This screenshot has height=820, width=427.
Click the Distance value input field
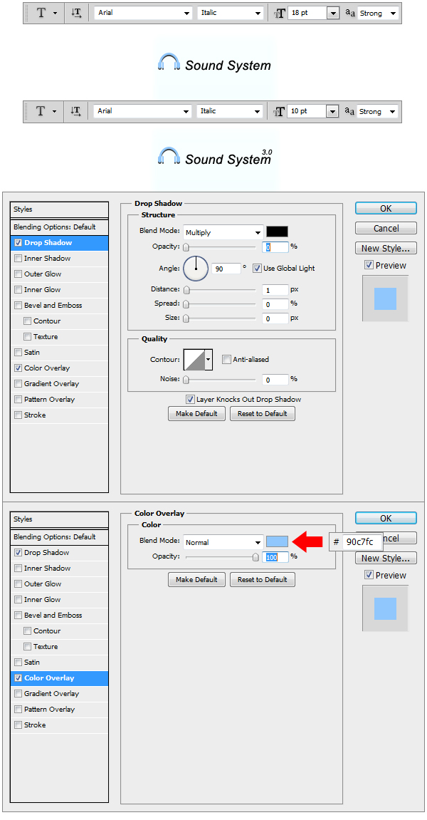coord(275,290)
